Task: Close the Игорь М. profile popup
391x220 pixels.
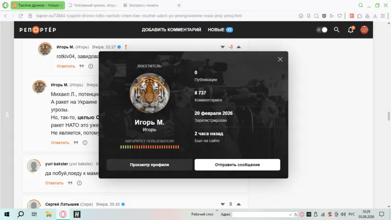Action: pos(280,59)
